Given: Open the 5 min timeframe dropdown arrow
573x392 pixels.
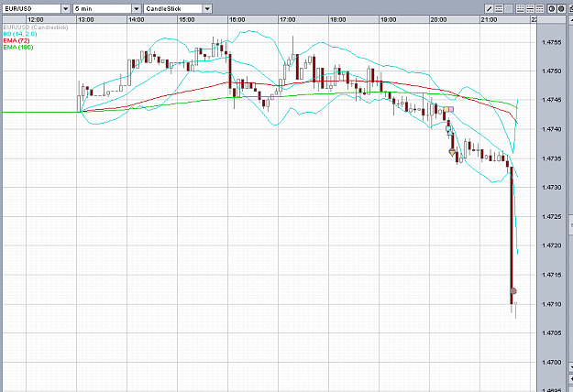Looking at the screenshot, I should point(137,9).
